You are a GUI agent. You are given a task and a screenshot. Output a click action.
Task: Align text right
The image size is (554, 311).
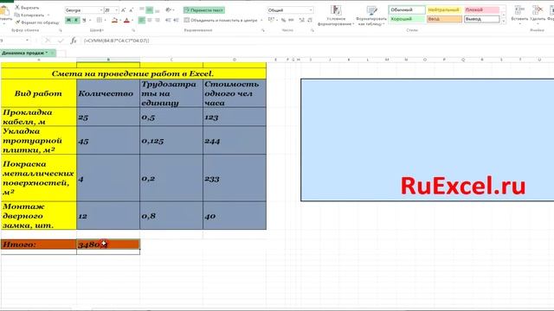(x=158, y=20)
